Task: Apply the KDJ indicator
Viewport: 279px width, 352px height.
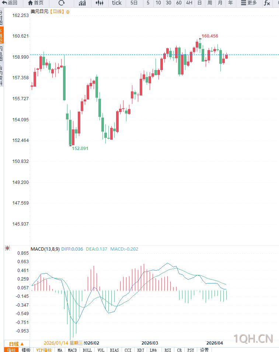Action: click(141, 350)
